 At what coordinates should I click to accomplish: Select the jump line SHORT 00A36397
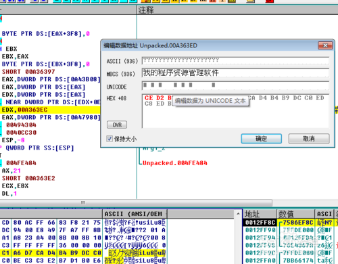[28, 72]
